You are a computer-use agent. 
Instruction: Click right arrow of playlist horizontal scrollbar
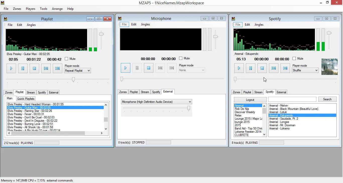click(102, 133)
